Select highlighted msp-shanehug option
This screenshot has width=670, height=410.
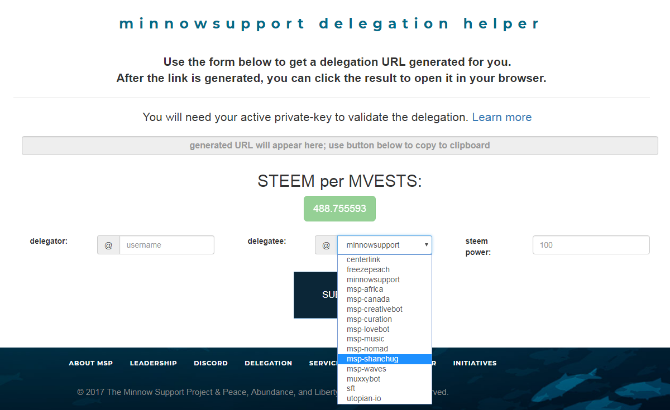385,359
